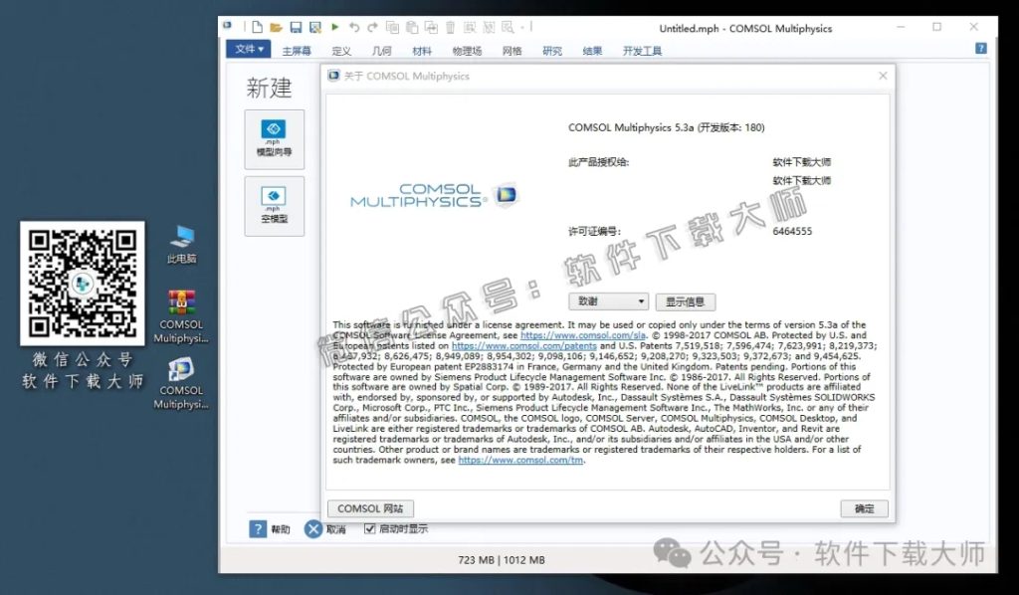Open 此电脑 on the desktop
The width and height of the screenshot is (1019, 595).
coord(181,240)
